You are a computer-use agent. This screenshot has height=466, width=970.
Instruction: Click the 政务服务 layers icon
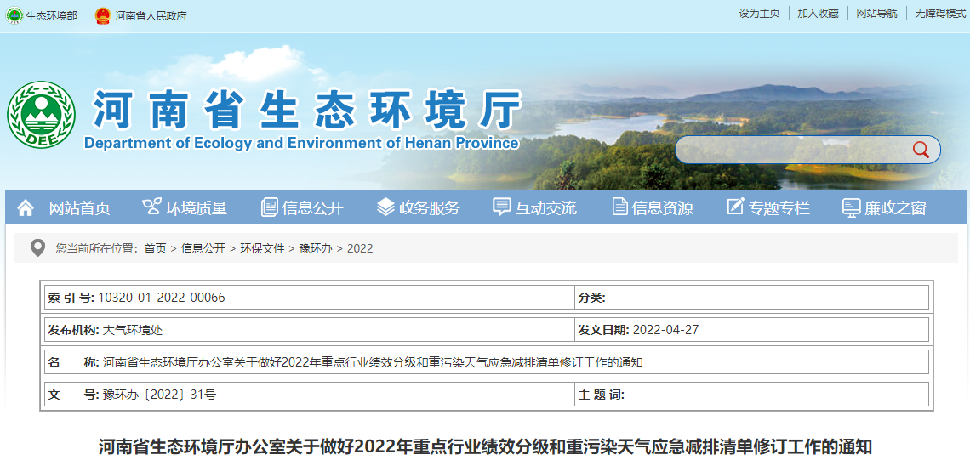[x=385, y=207]
